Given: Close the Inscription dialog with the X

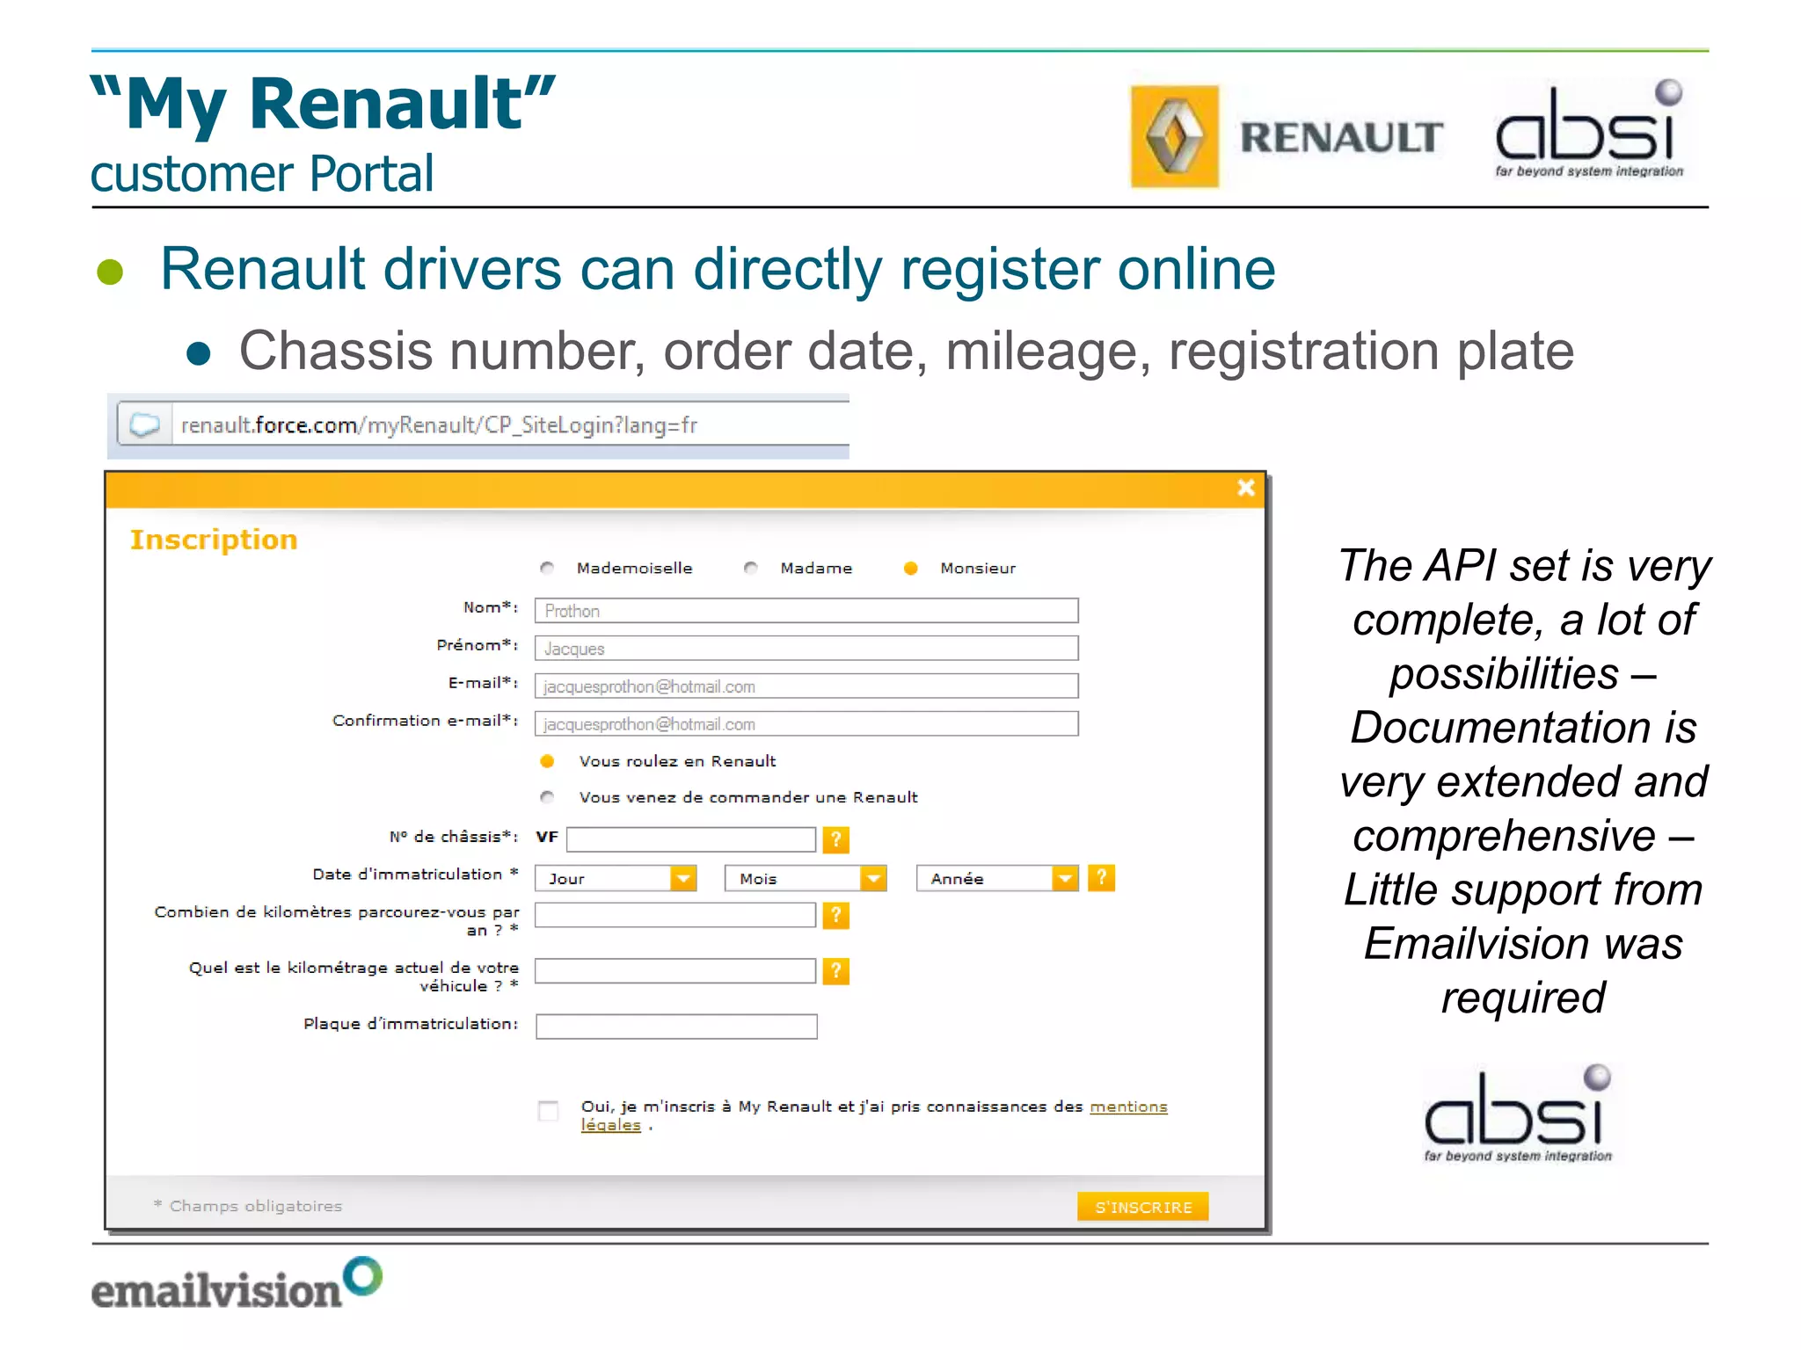Looking at the screenshot, I should point(1245,488).
